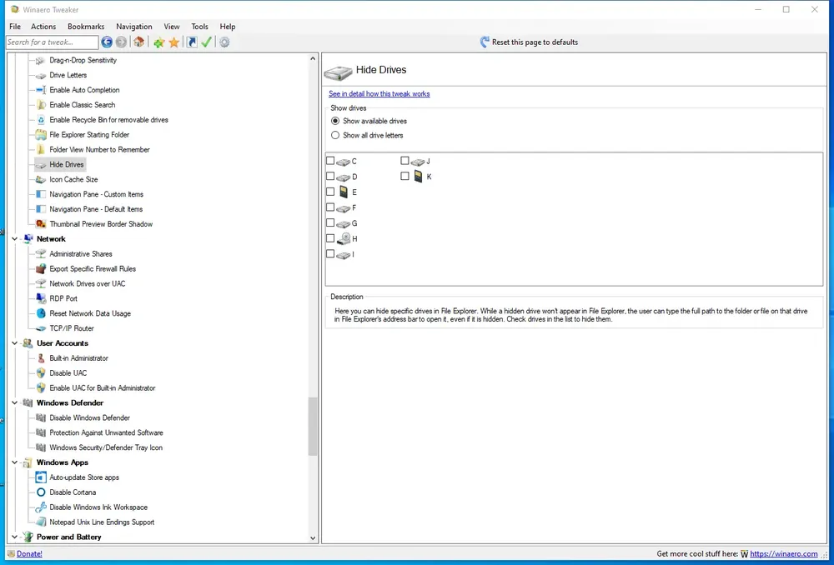Open settings via the gear toolbar icon
The height and width of the screenshot is (565, 834).
pos(224,42)
